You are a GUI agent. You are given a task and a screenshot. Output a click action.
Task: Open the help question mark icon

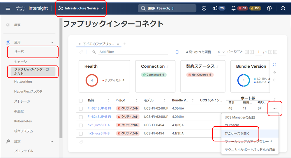tap(269, 8)
